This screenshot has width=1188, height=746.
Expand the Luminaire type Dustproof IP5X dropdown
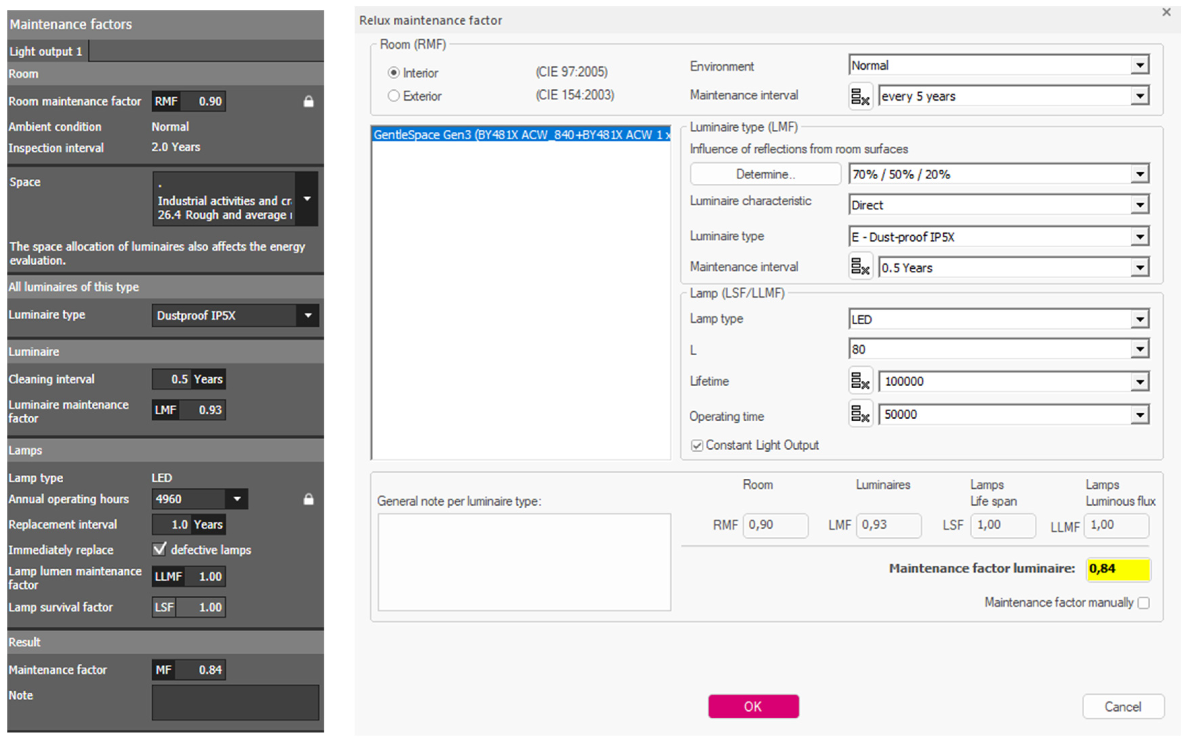pos(308,316)
